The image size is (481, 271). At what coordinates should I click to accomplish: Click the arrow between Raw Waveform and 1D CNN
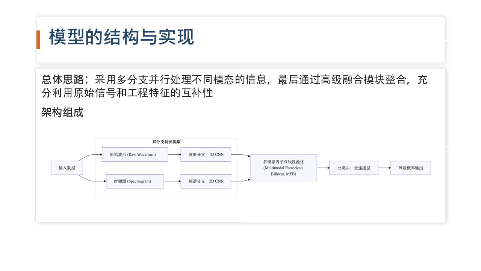(174, 154)
